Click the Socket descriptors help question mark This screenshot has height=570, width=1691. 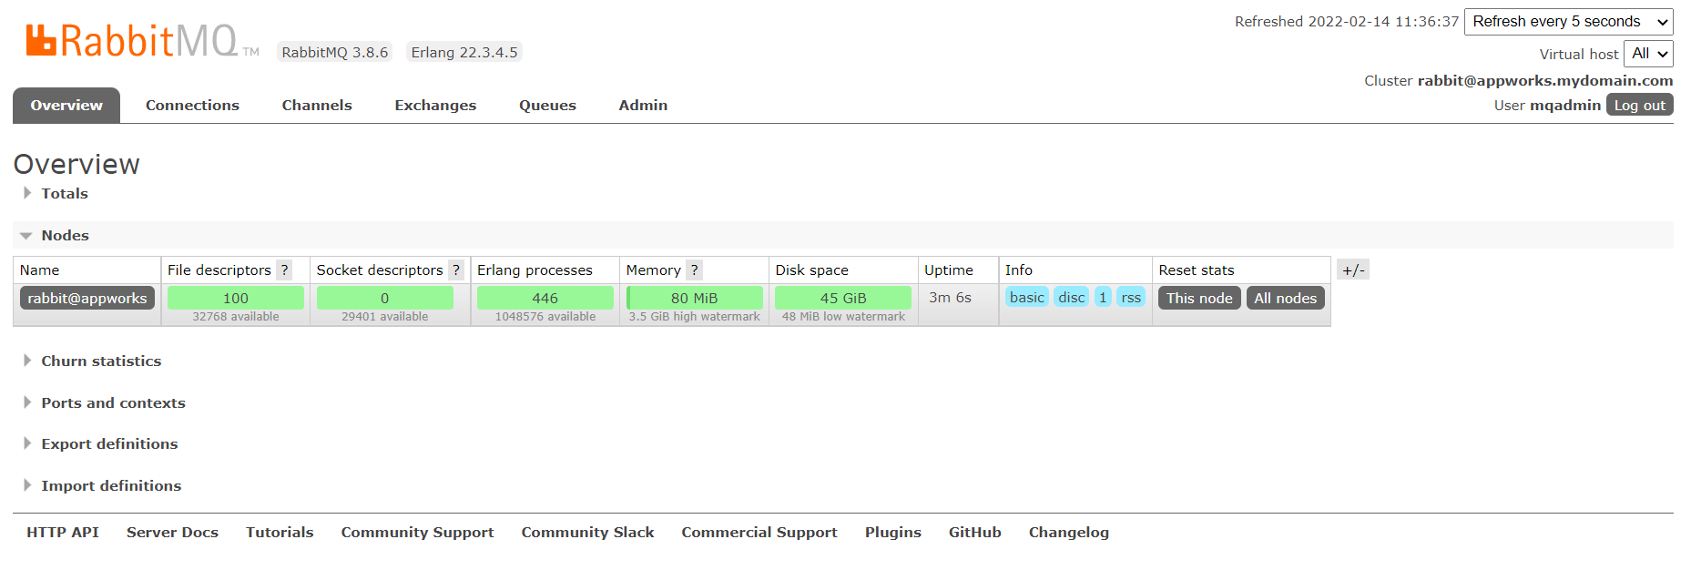click(456, 270)
